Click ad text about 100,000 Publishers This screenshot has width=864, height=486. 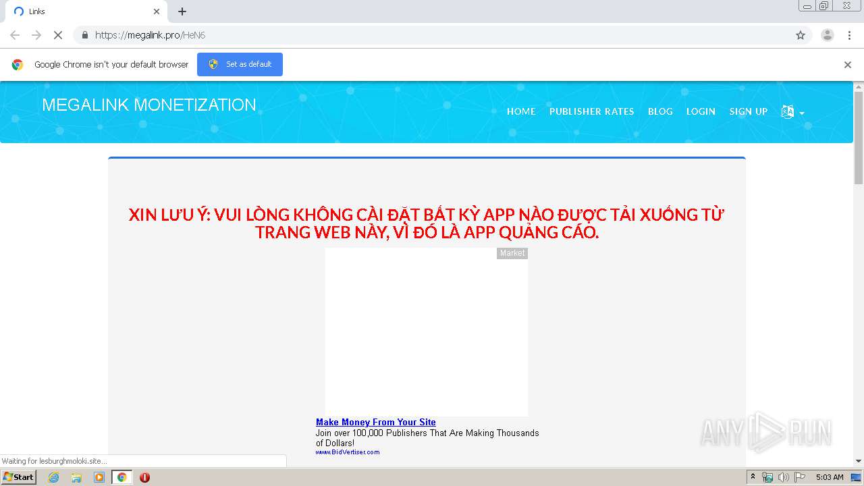point(427,438)
